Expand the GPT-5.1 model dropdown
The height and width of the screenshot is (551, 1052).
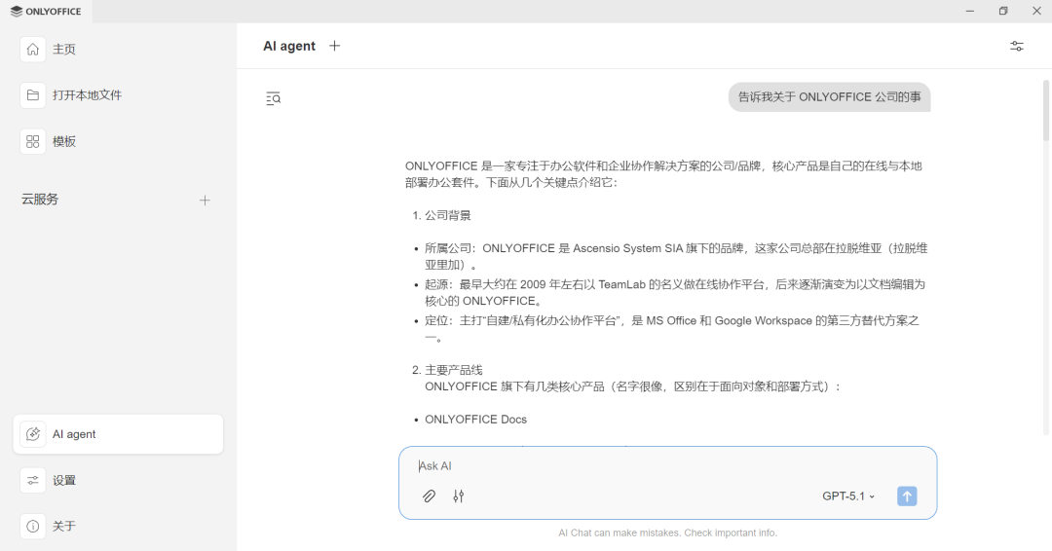(x=848, y=496)
